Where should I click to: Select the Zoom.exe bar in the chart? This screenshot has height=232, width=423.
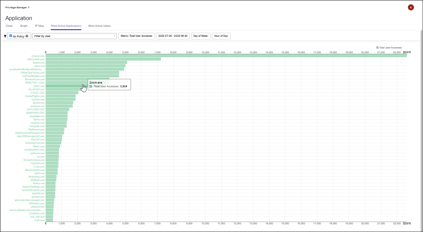pyautogui.click(x=67, y=86)
